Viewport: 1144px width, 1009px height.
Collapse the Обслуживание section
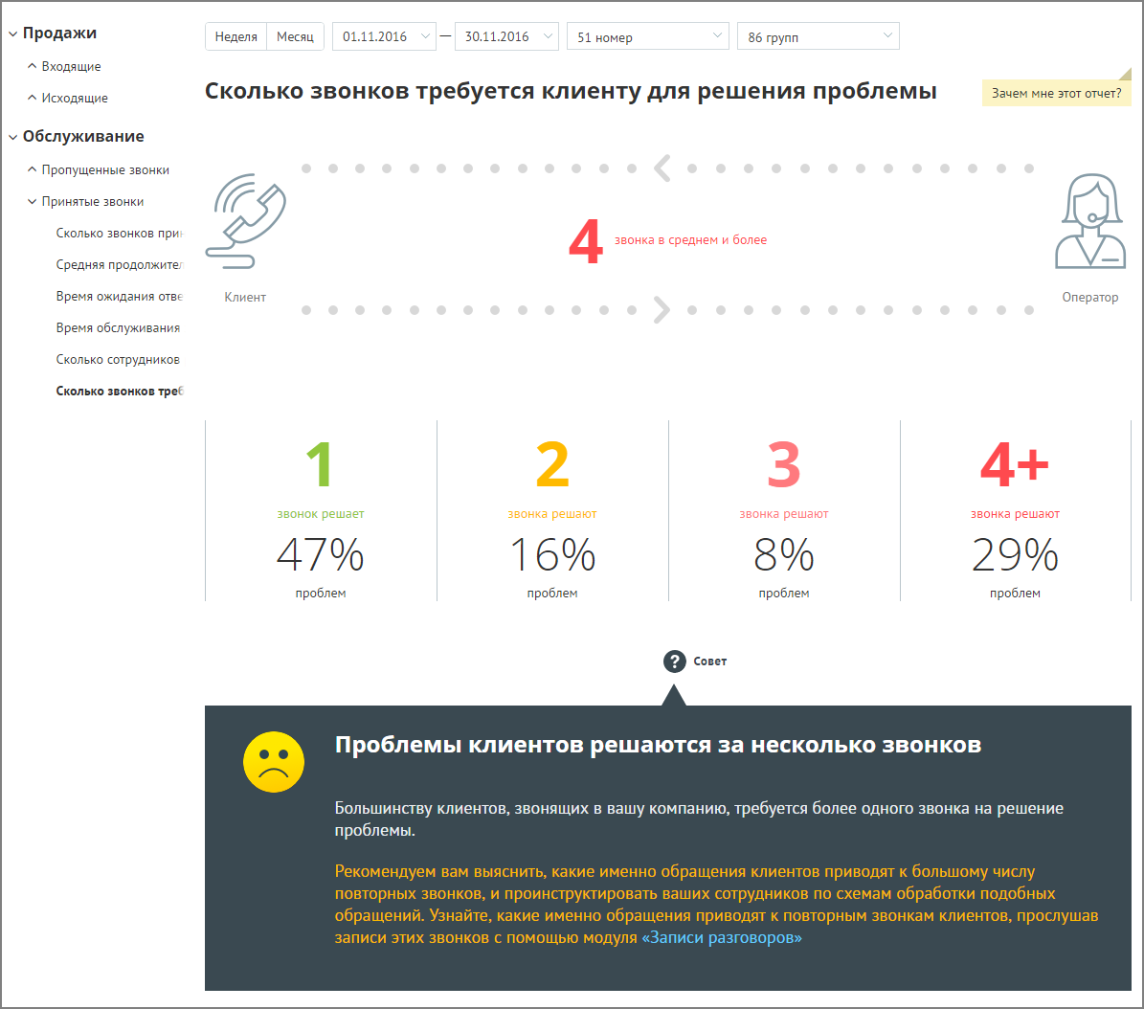click(12, 137)
